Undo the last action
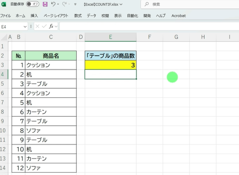Viewport: 239px width, 175px height. (x=53, y=4)
